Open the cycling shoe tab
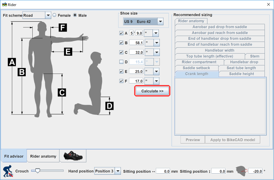 73,156
